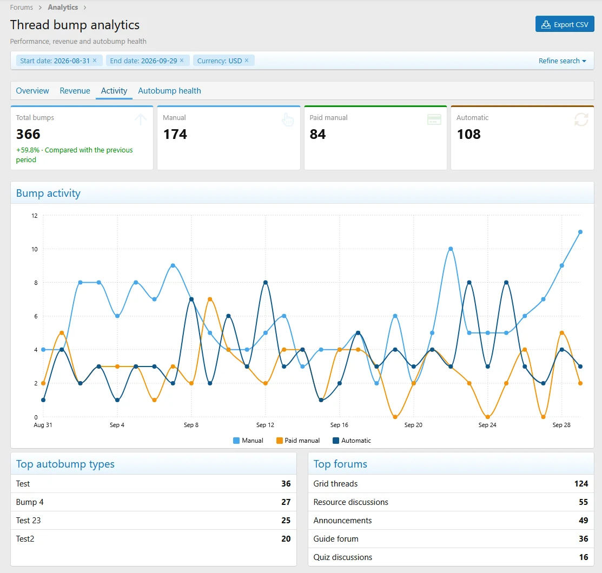Go to Analytics breadcrumb link
602x573 pixels.
[63, 7]
